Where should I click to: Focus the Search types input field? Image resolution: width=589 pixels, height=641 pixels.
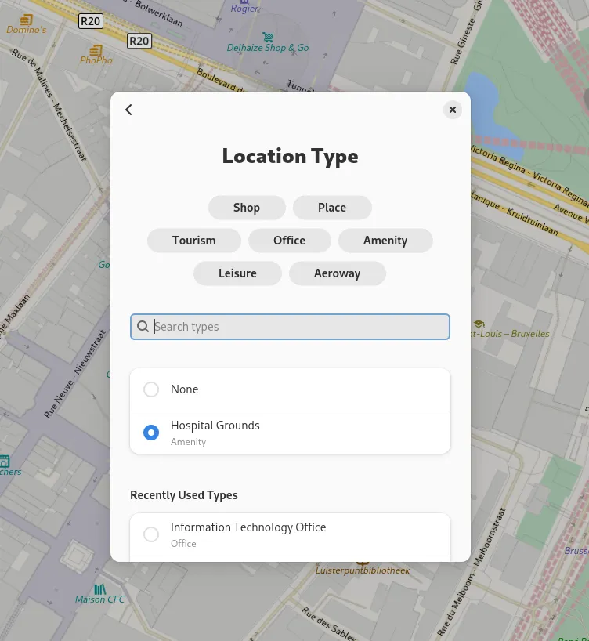(298, 327)
